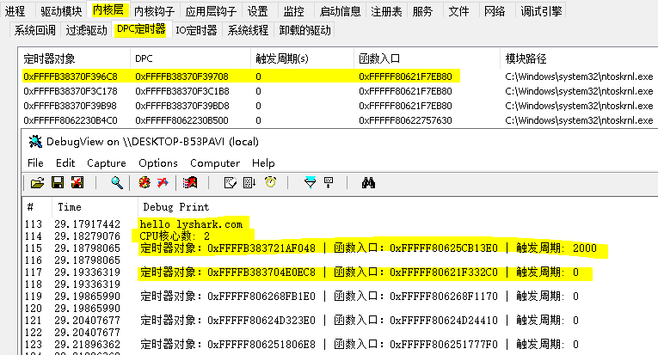Select log line with timer 0xFFFFF80624D323E0
Viewport: 658px width, 355px height.
341,321
